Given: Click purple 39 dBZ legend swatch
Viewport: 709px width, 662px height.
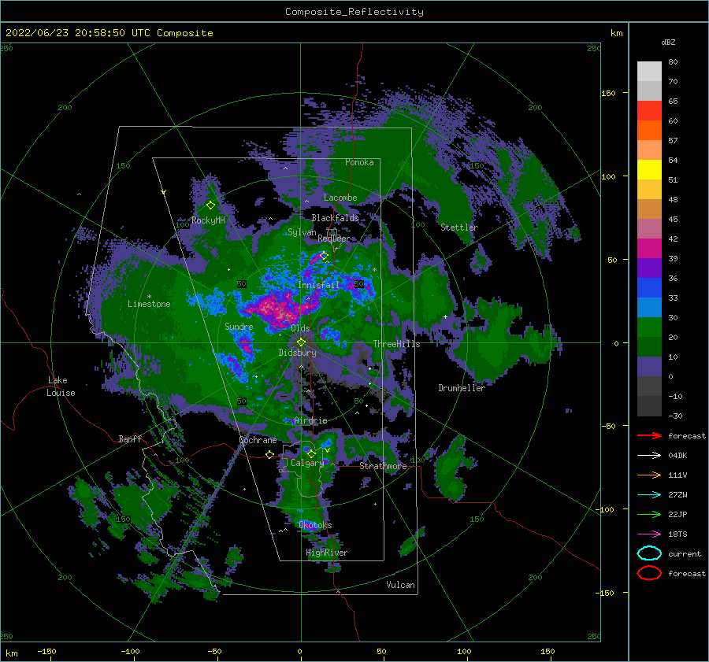Looking at the screenshot, I should tap(649, 268).
